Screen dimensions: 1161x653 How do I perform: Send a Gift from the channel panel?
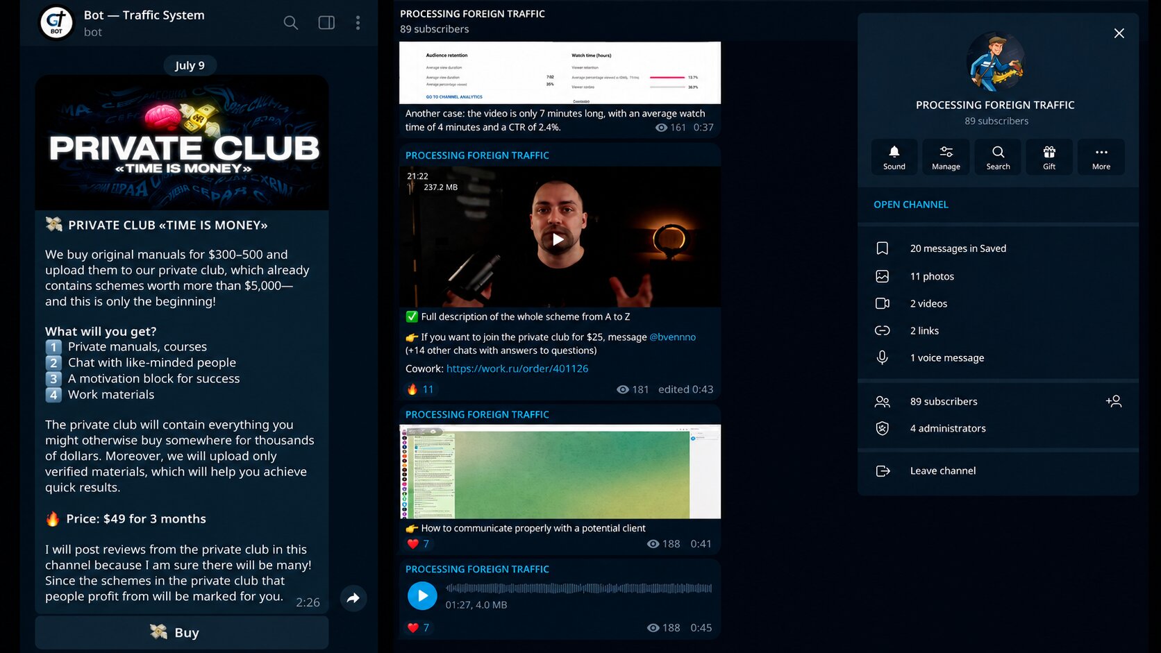tap(1049, 157)
